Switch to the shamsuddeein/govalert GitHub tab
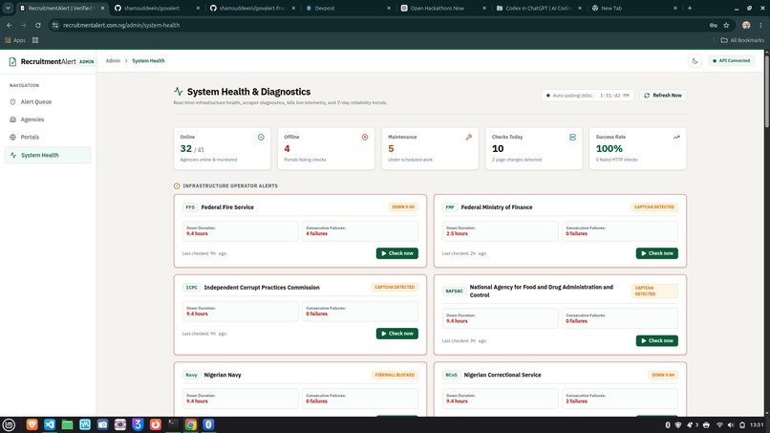Screen dimensions: 770x433 coord(156,8)
